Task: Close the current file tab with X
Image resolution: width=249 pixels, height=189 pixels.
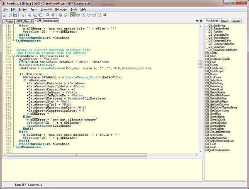Action: pos(201,20)
